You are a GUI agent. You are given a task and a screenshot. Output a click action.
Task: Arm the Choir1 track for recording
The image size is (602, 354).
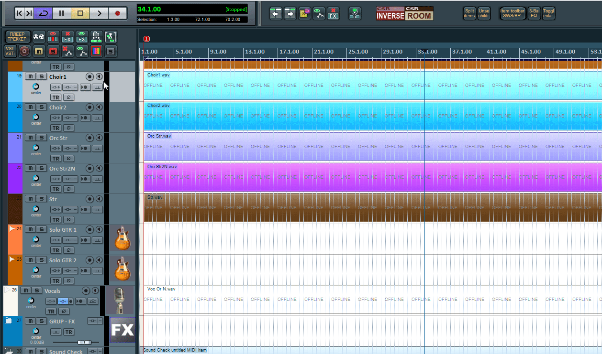[x=89, y=77]
